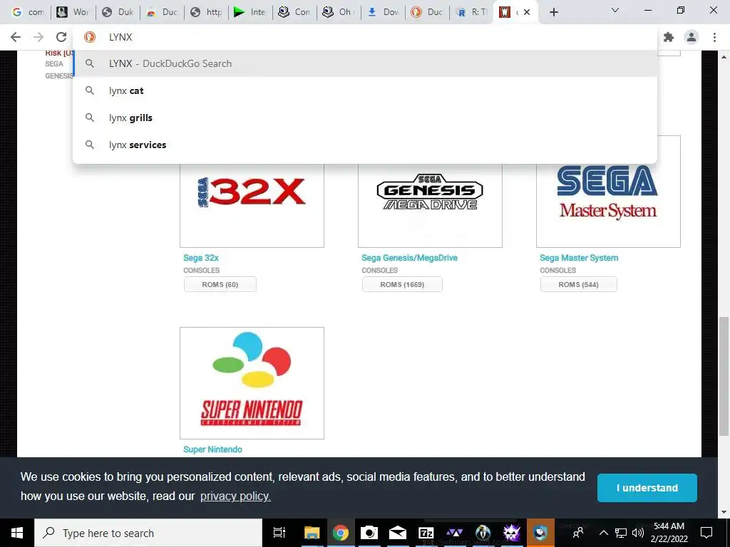Click the Chrome taskbar icon
Screen dimensions: 730x547
[340, 533]
